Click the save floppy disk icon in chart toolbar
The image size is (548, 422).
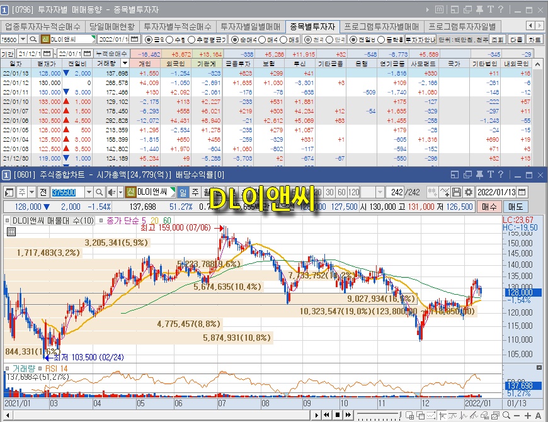(457, 192)
